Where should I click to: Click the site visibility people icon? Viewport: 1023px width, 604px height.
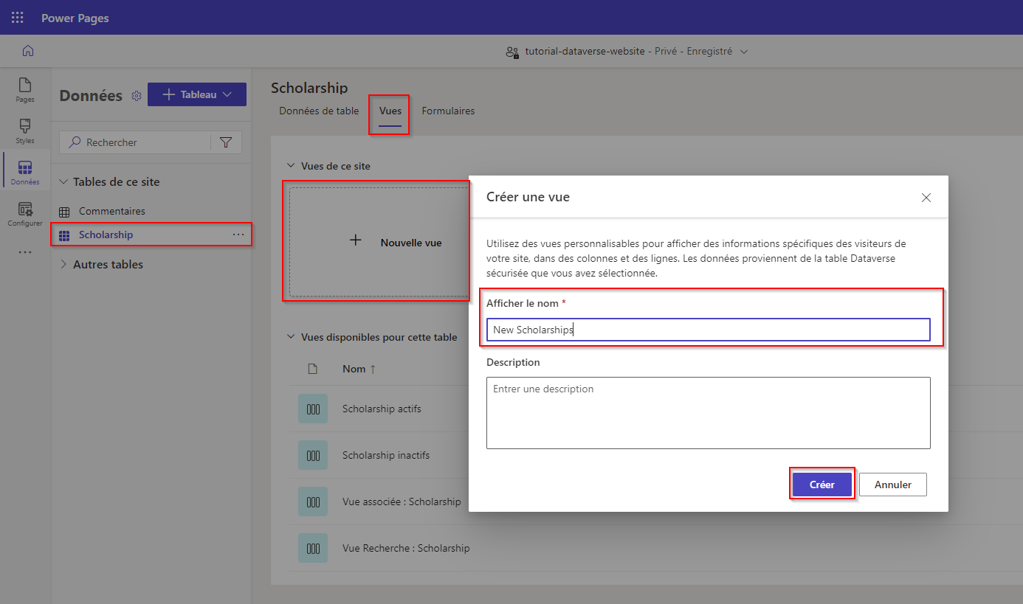(512, 52)
